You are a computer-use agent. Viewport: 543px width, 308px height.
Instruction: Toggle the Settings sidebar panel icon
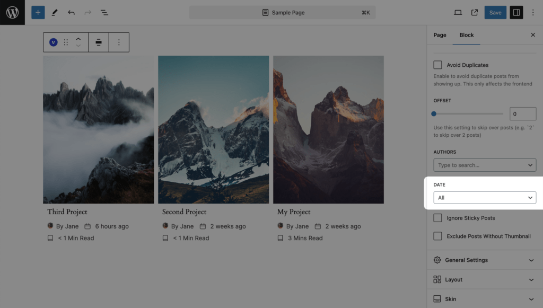click(x=516, y=12)
